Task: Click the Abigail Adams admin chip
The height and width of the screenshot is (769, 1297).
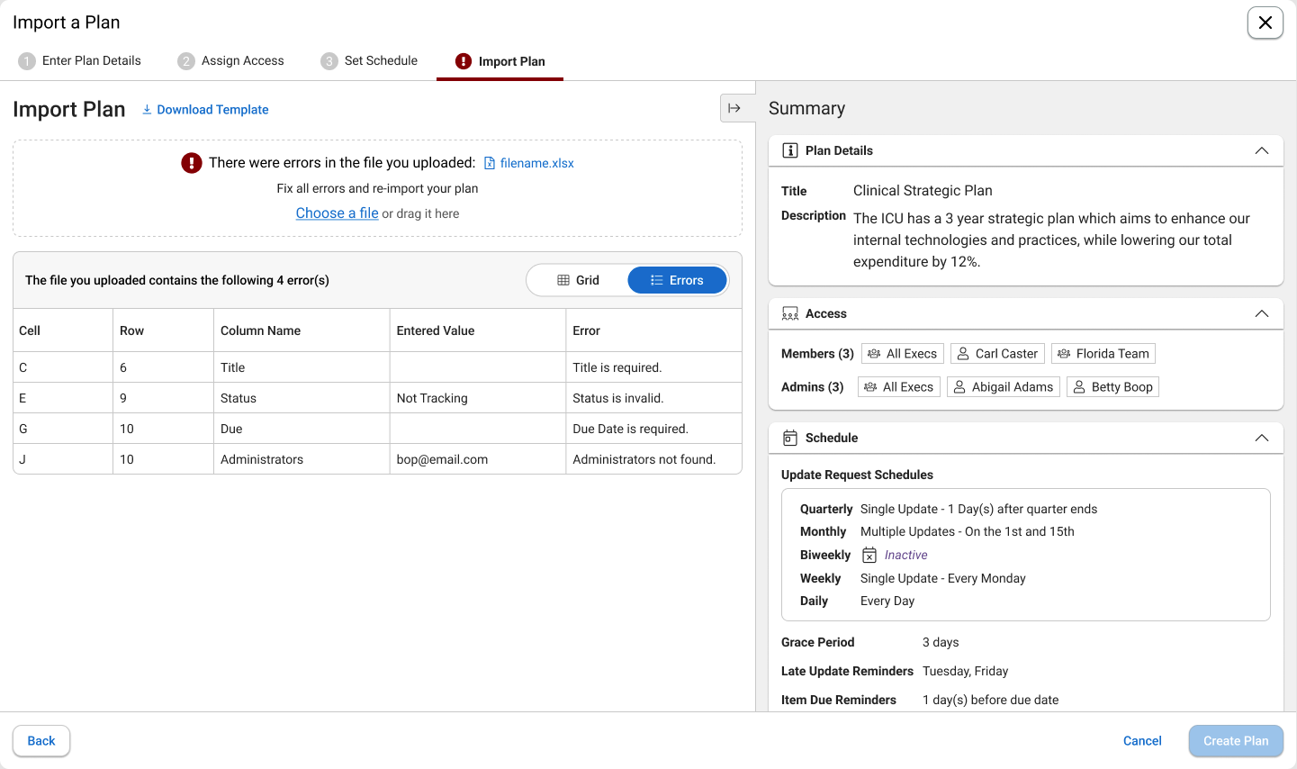Action: 1004,387
